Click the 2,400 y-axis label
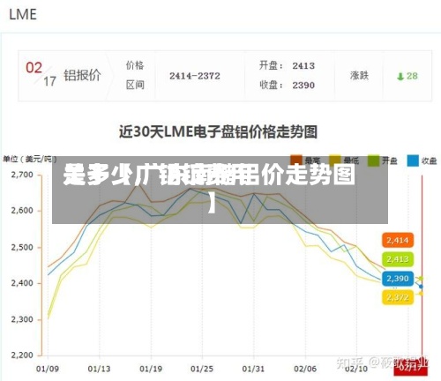 pos(22,283)
